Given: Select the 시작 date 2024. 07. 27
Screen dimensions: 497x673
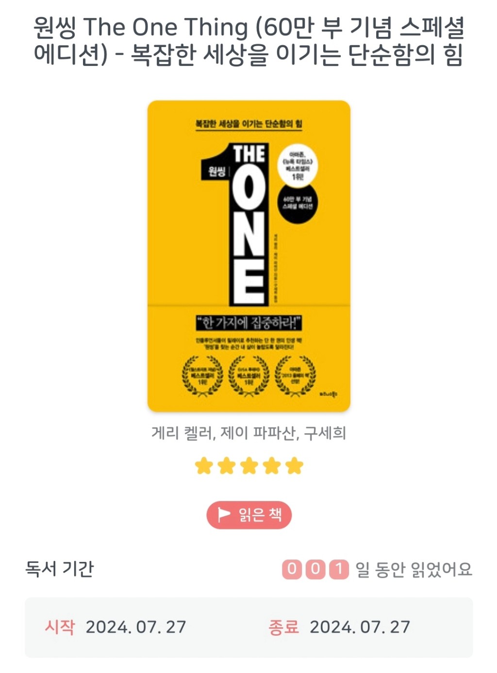Looking at the screenshot, I should [136, 627].
